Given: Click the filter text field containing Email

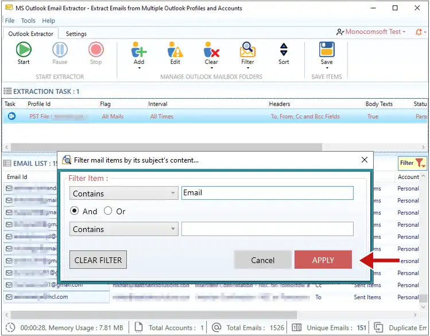Looking at the screenshot, I should tap(268, 193).
